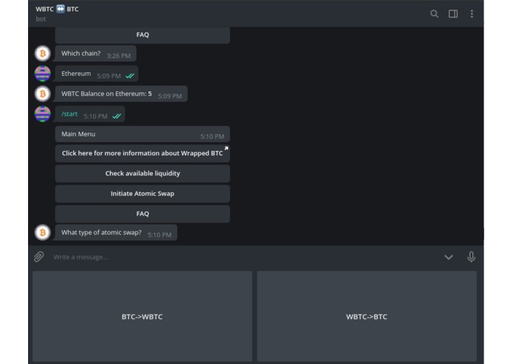Viewport: 513px width, 364px height.
Task: Open the three-dot more options menu
Action: 472,14
